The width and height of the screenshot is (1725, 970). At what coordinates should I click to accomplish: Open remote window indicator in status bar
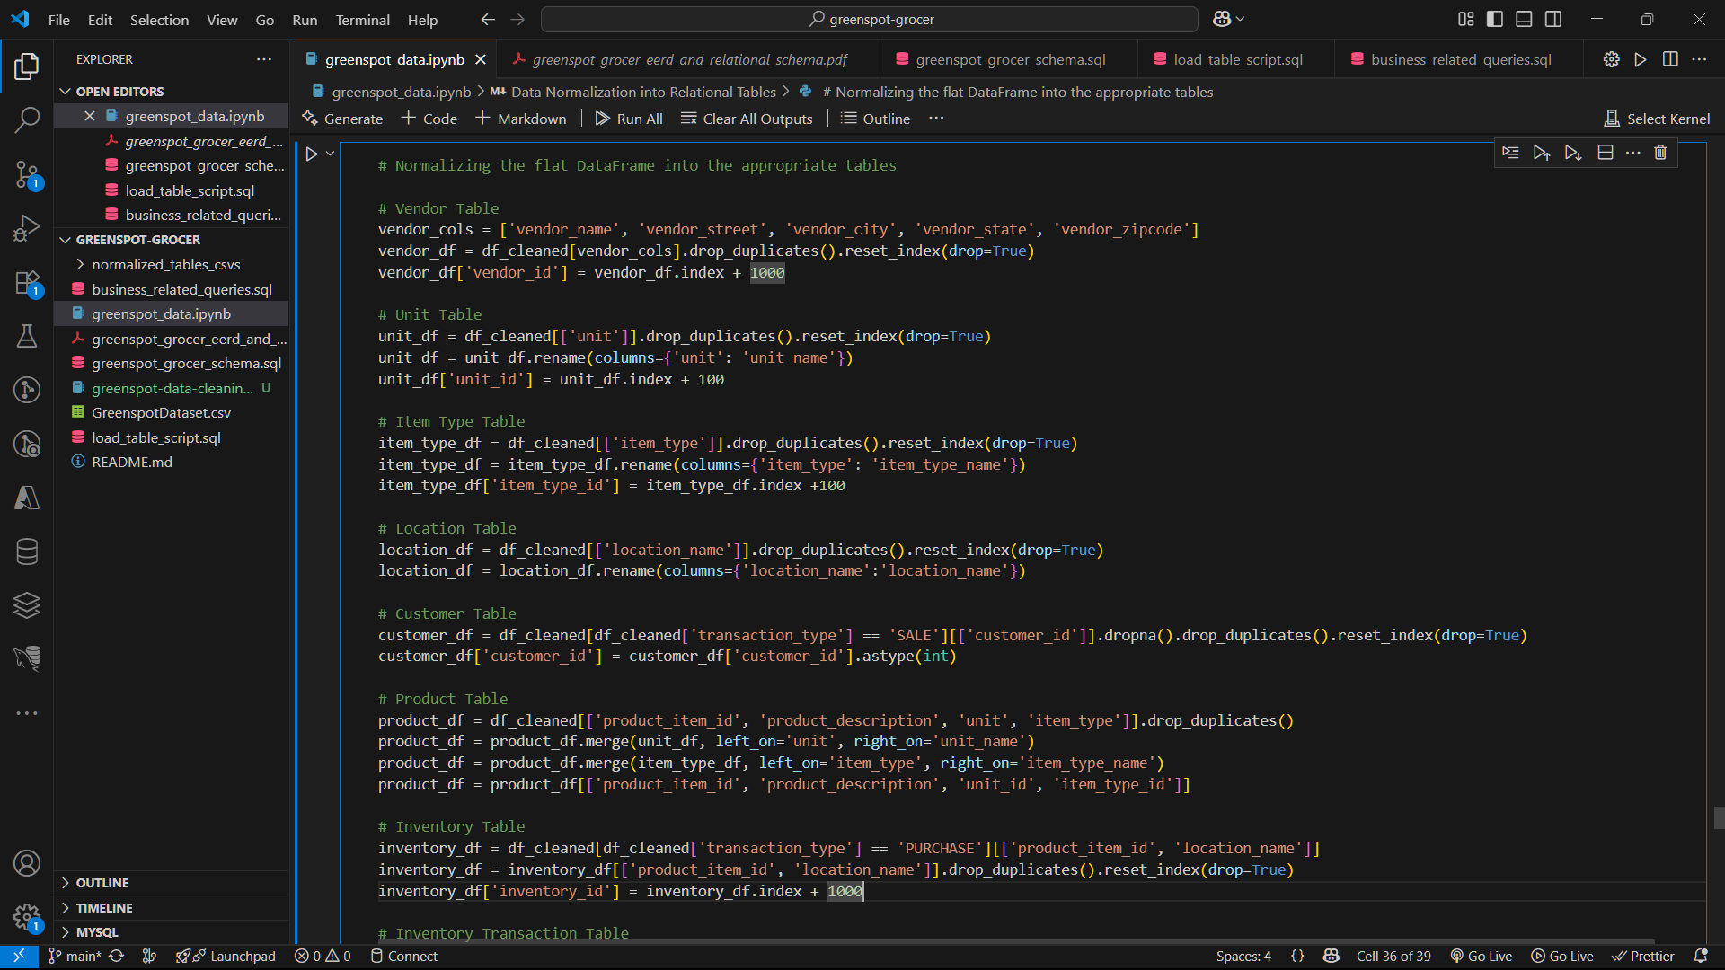pos(19,957)
